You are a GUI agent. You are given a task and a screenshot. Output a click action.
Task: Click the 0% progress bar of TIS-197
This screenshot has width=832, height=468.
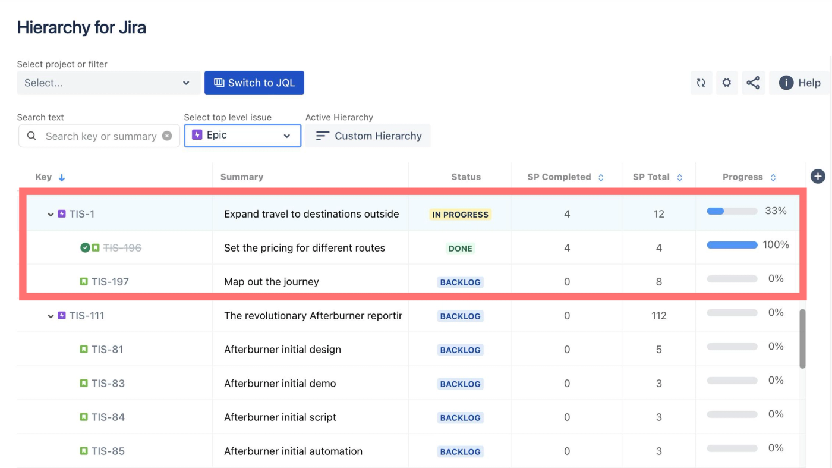pos(732,279)
